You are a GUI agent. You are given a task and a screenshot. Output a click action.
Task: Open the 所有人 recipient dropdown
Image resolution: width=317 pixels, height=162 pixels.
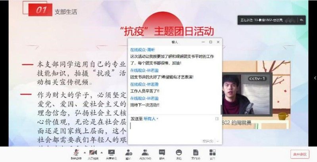click(151, 119)
